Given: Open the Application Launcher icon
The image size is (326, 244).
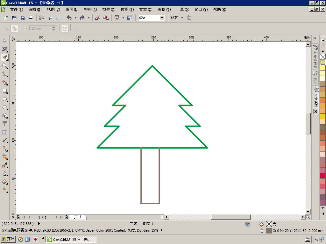Looking at the screenshot, I should (x=117, y=18).
